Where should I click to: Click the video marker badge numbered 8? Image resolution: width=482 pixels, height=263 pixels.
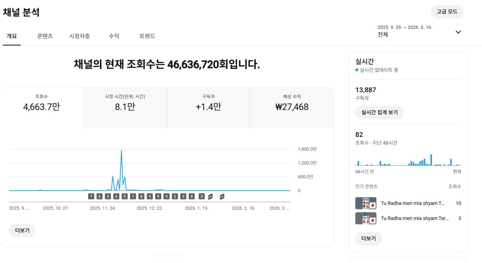[141, 196]
